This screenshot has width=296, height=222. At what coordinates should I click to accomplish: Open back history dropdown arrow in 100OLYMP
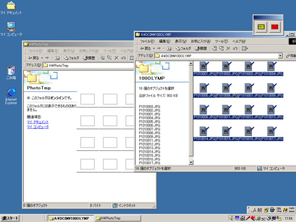(154, 49)
